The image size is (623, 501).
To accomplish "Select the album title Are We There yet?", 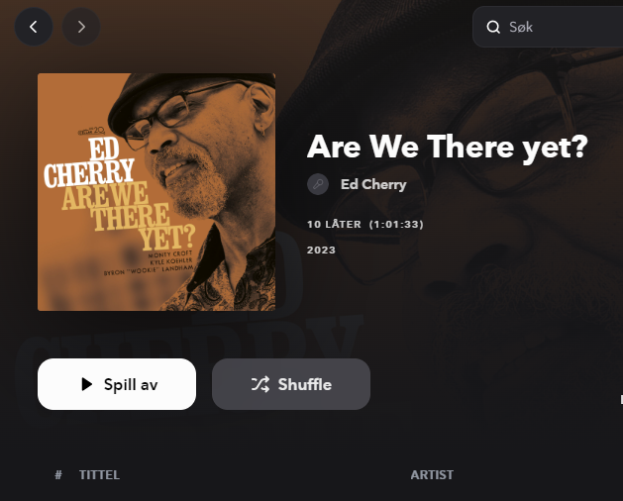I will [x=448, y=148].
